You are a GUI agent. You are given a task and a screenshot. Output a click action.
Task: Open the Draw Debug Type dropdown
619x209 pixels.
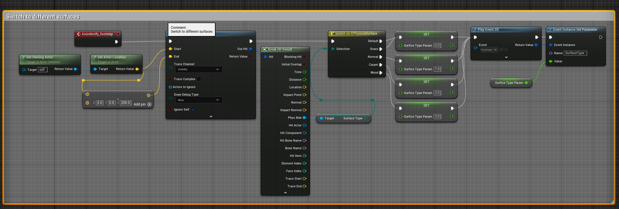199,100
